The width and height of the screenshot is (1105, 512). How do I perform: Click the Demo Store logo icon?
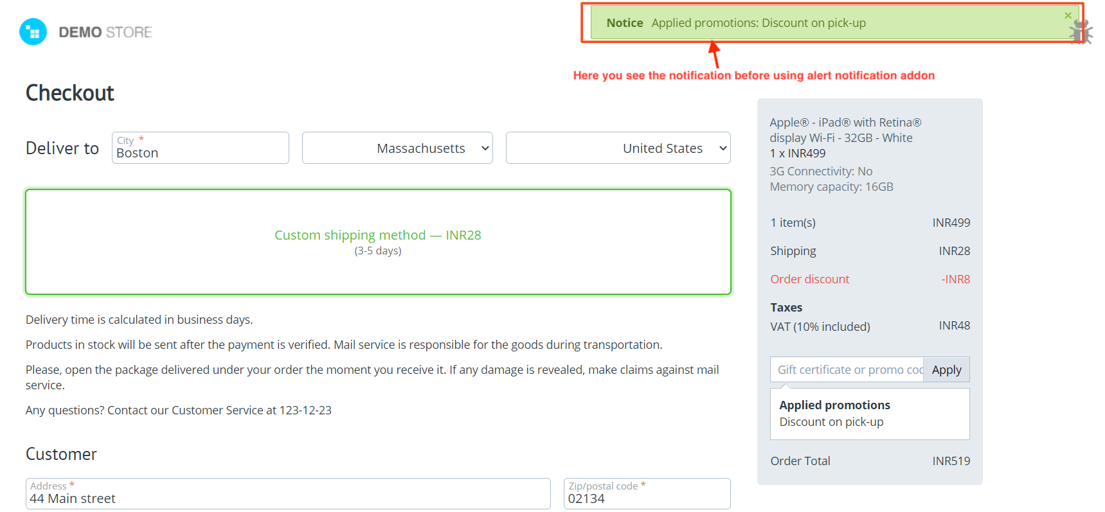click(x=33, y=31)
